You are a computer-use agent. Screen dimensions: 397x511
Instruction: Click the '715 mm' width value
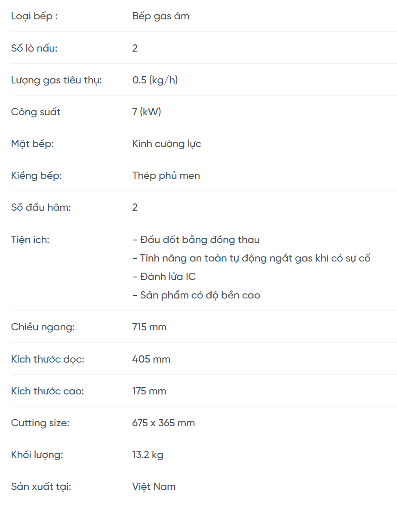149,327
